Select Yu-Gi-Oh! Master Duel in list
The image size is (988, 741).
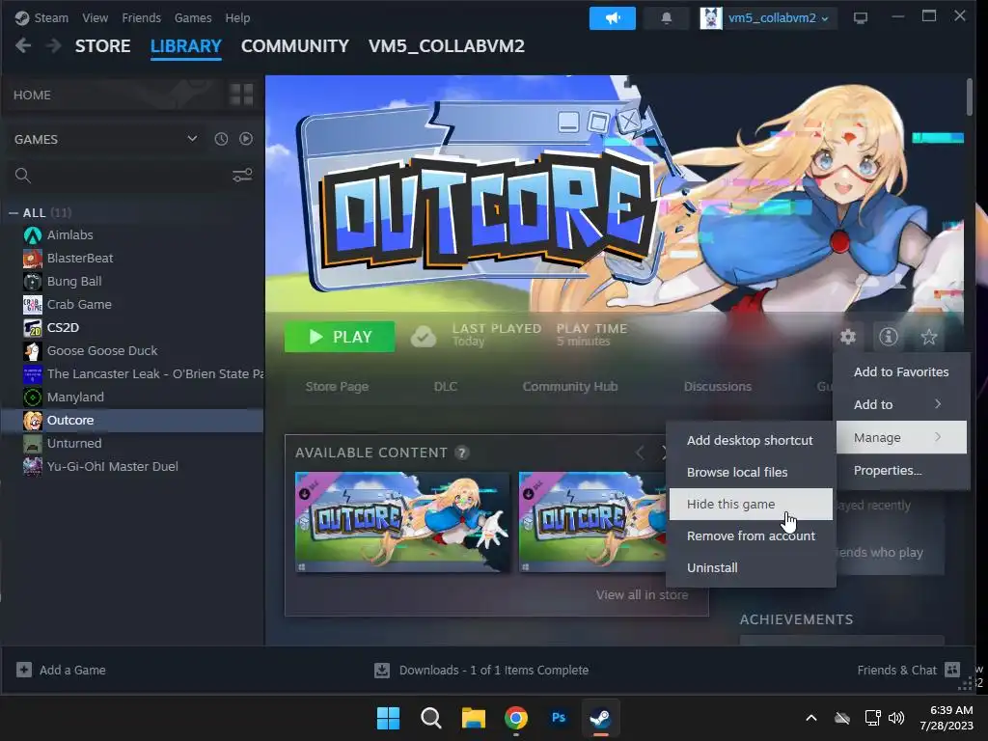132,467
